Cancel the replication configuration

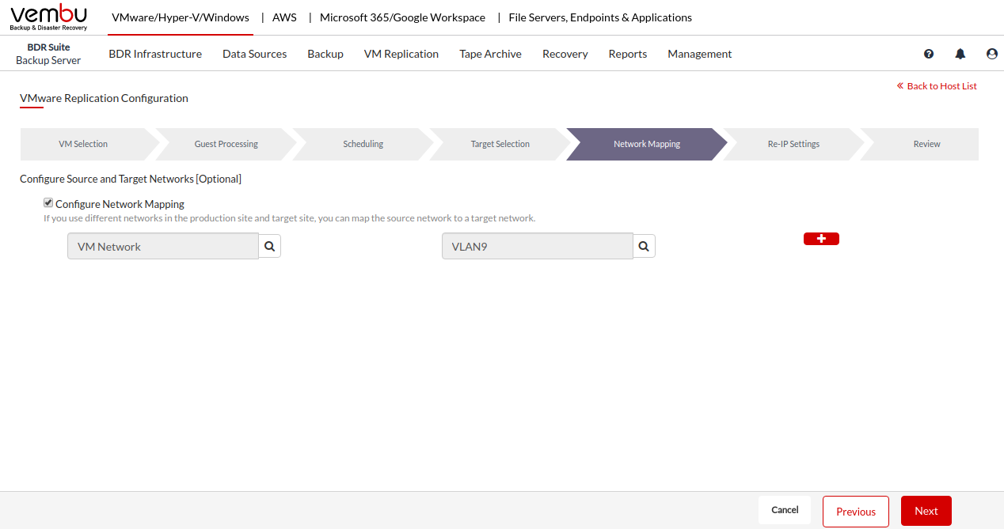(785, 510)
